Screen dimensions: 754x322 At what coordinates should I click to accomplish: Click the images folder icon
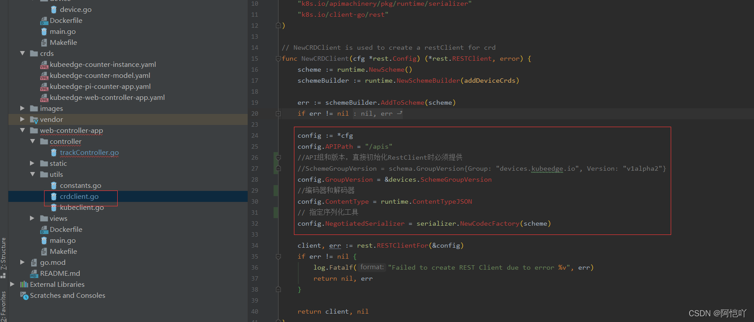pos(34,109)
